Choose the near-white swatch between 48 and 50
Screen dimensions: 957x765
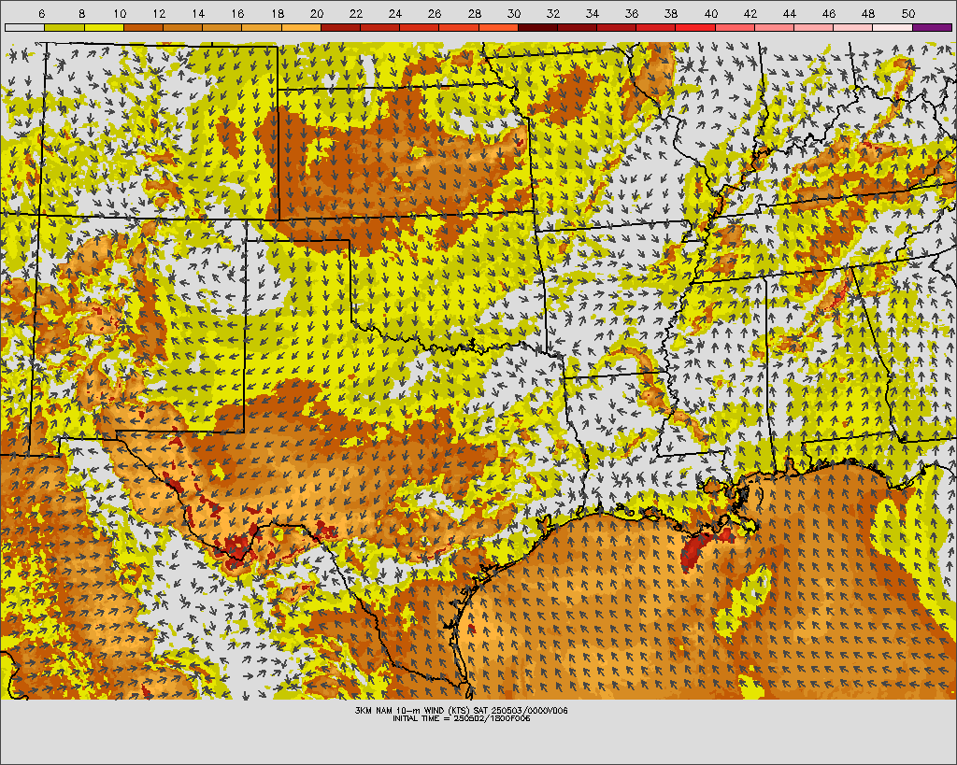(x=893, y=27)
